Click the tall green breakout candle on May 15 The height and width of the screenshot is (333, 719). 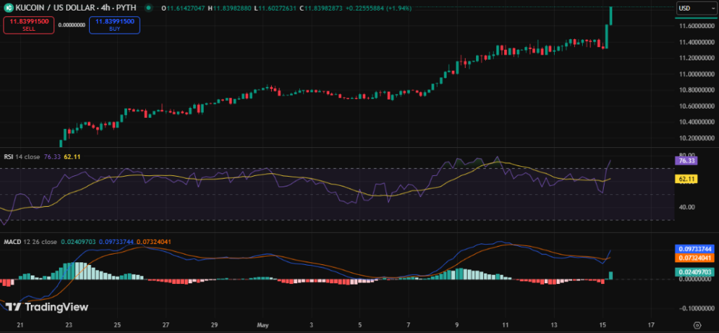(607, 36)
